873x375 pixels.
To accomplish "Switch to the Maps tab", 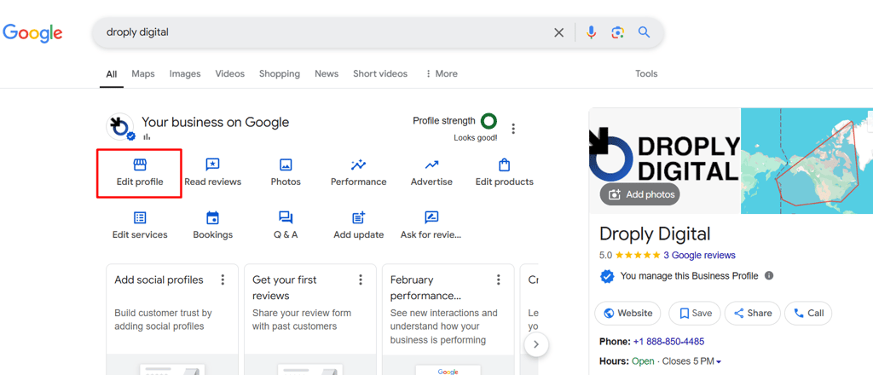I will tap(143, 74).
